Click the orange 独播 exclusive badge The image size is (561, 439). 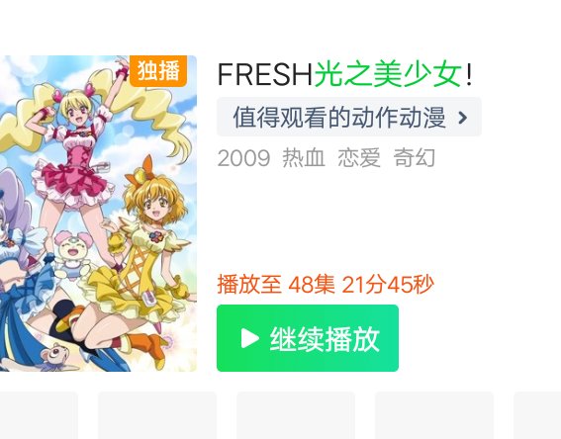158,71
